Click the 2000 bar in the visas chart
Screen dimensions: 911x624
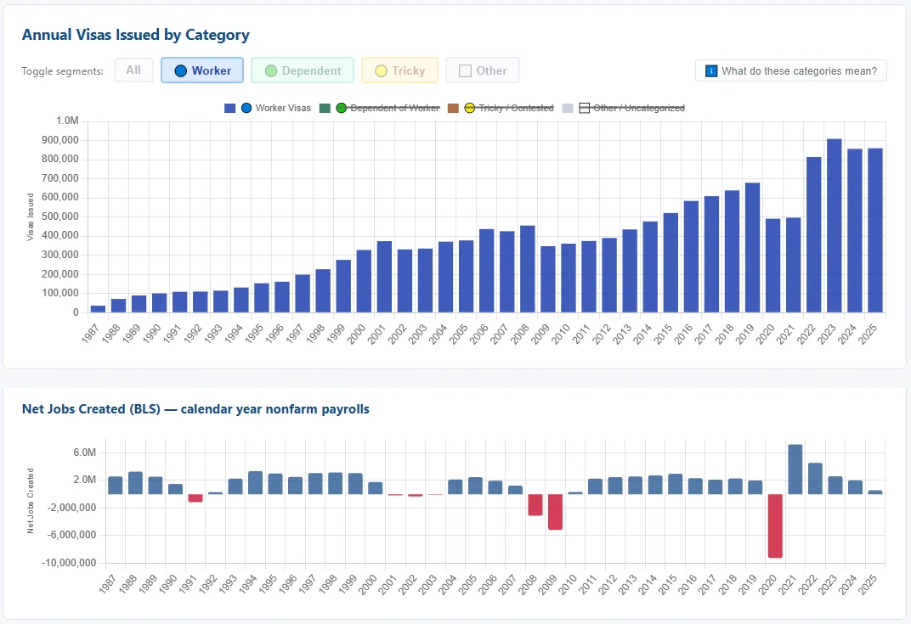pyautogui.click(x=364, y=282)
